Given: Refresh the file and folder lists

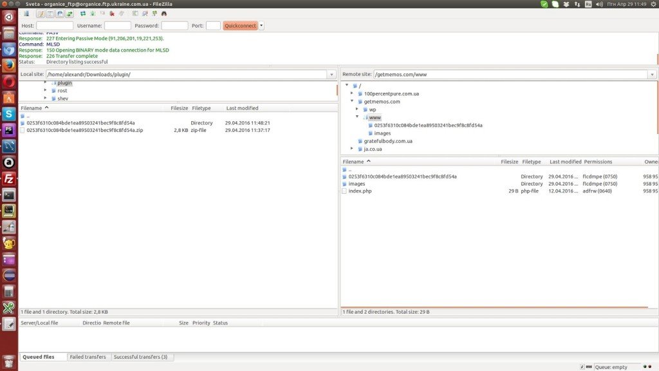Looking at the screenshot, I should point(83,14).
